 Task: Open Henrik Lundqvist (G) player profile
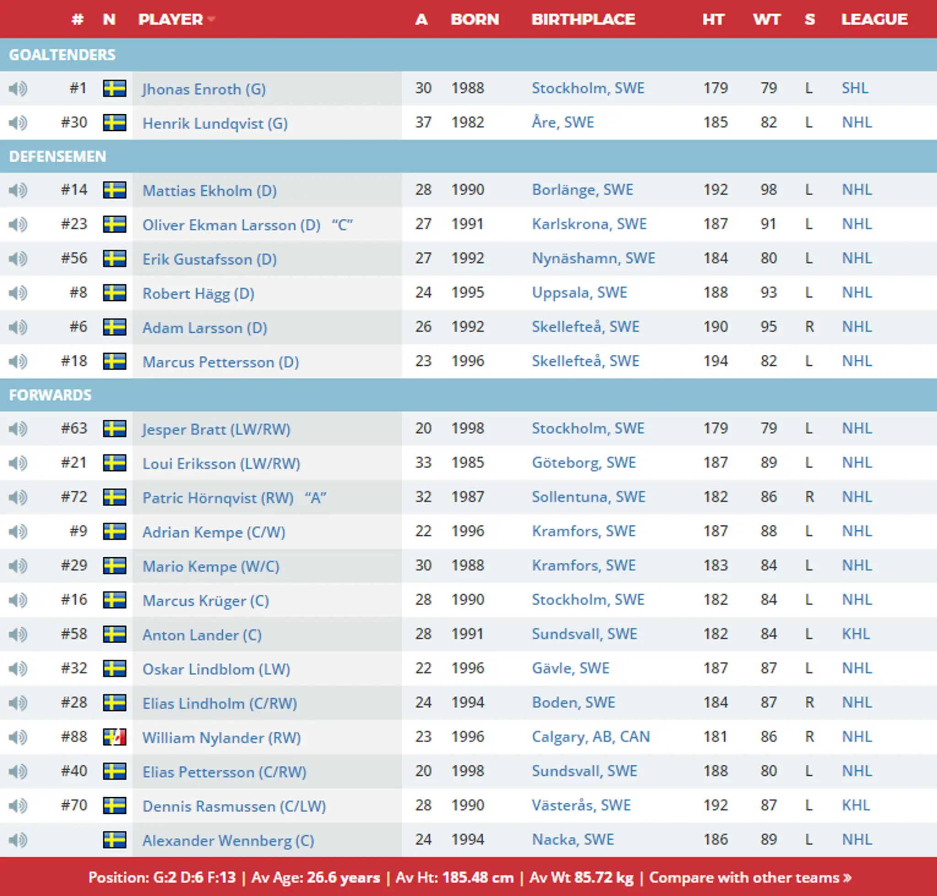point(215,123)
